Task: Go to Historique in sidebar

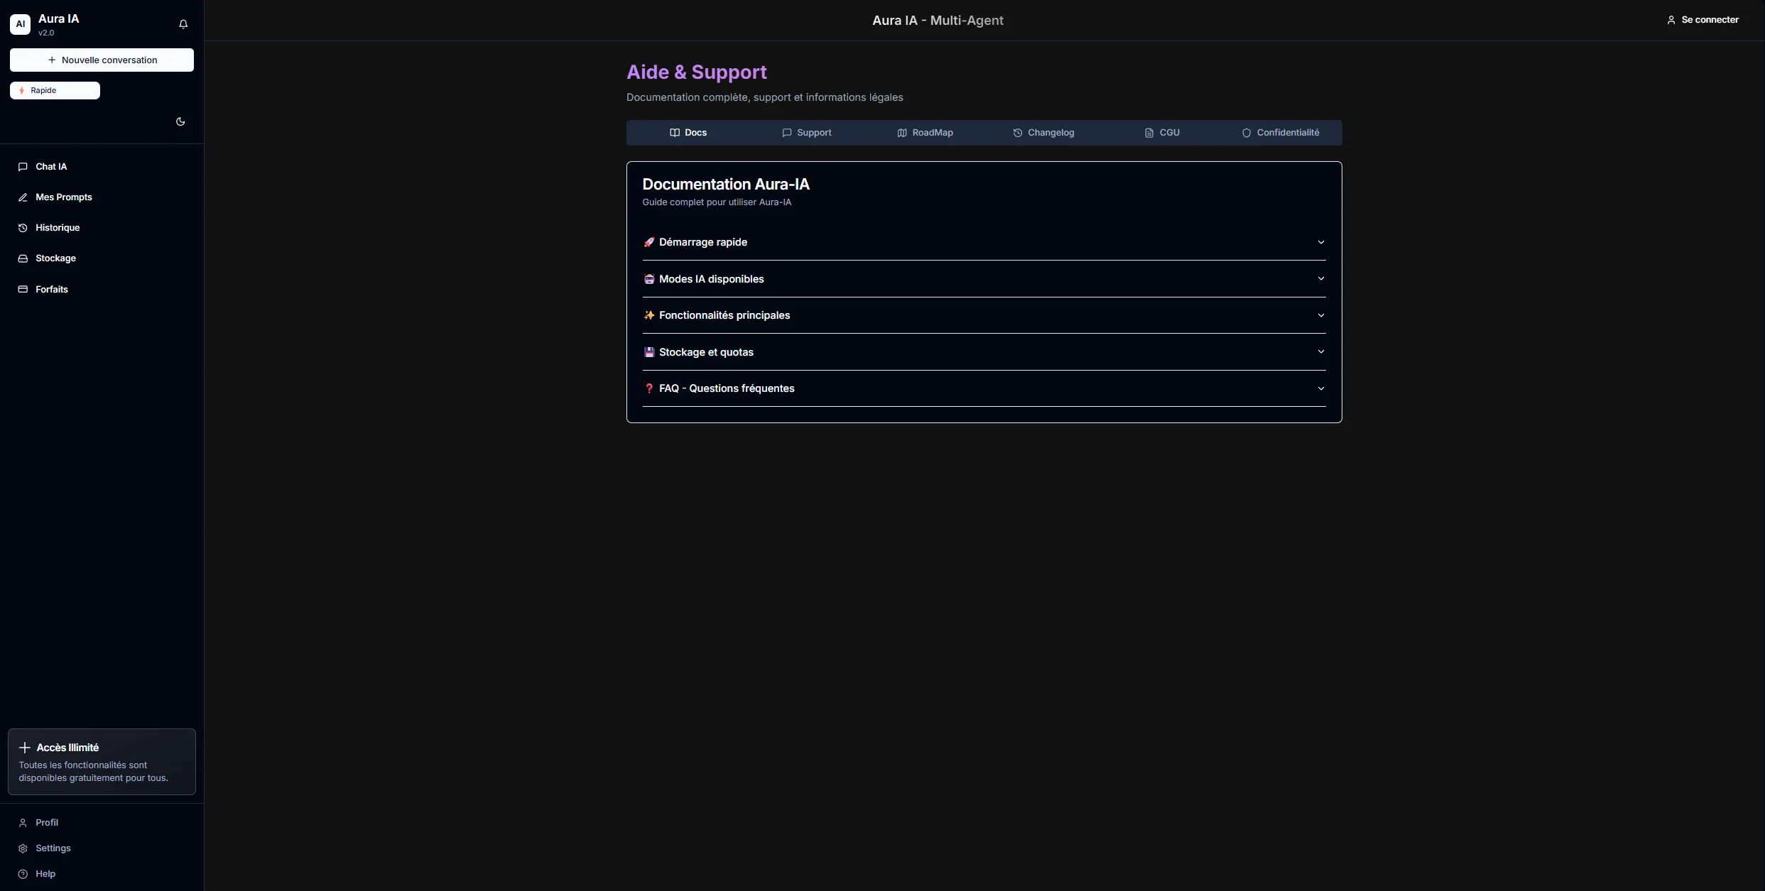Action: pyautogui.click(x=57, y=228)
